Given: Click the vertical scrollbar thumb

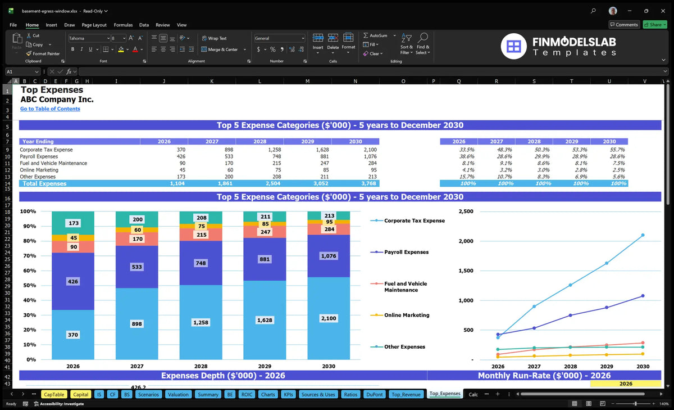Looking at the screenshot, I should (667, 145).
